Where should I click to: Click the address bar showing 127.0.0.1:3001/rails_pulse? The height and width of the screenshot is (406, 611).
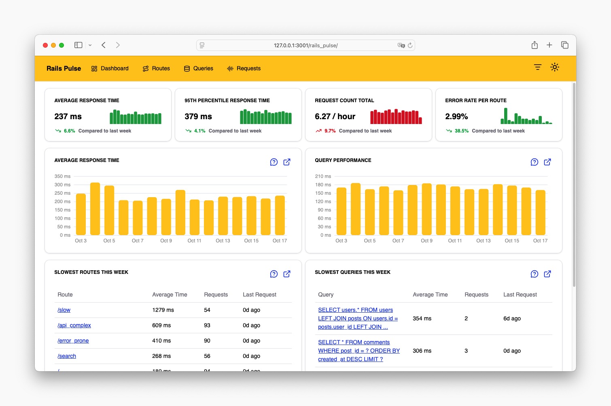point(305,45)
